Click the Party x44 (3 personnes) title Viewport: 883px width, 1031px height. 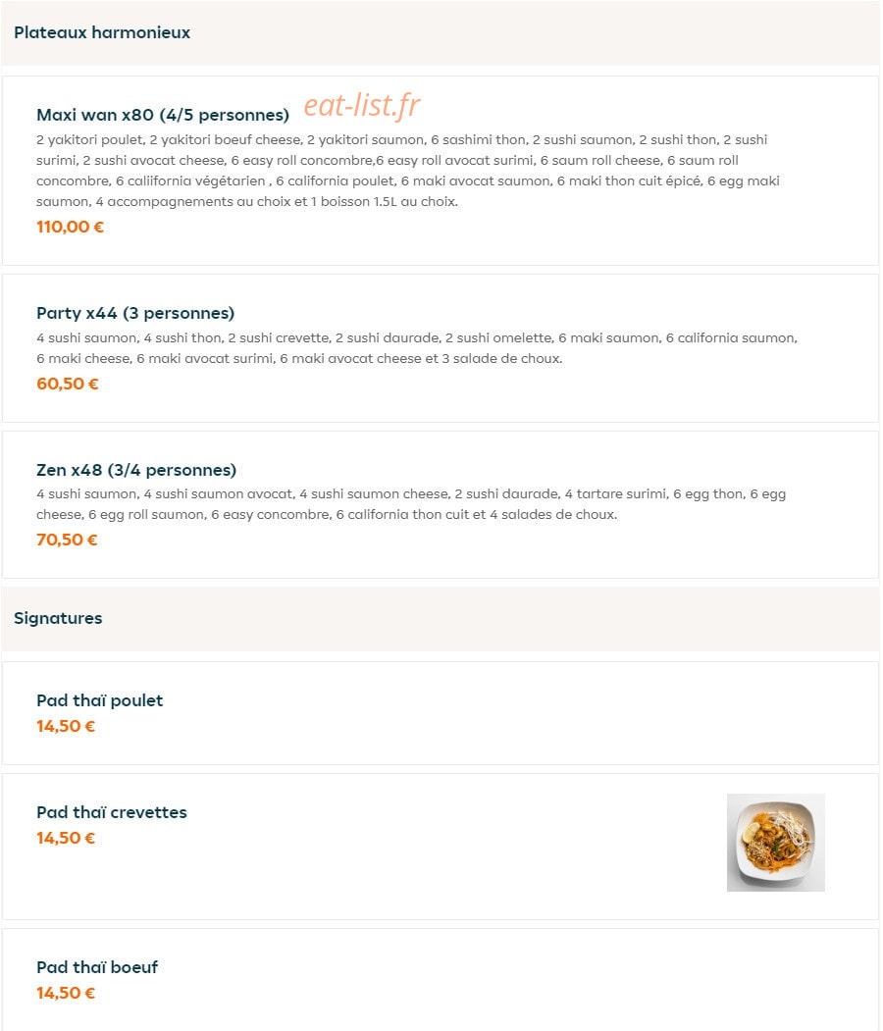point(135,313)
